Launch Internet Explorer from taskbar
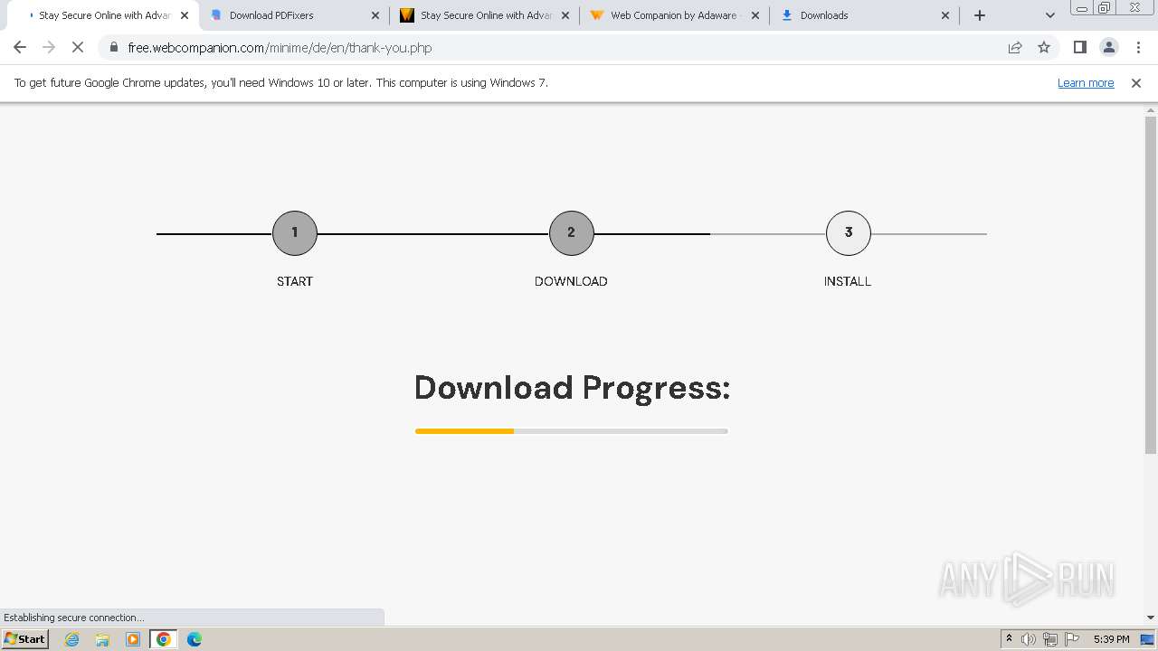Viewport: 1158px width, 651px height. tap(72, 639)
